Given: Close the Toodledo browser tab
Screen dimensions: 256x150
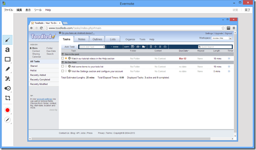Looking at the screenshot, I should 60,23.
